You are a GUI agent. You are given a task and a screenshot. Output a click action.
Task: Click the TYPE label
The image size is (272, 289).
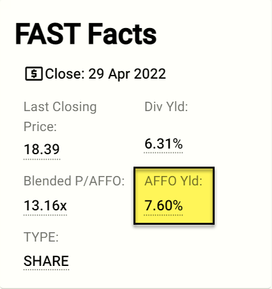click(x=41, y=237)
